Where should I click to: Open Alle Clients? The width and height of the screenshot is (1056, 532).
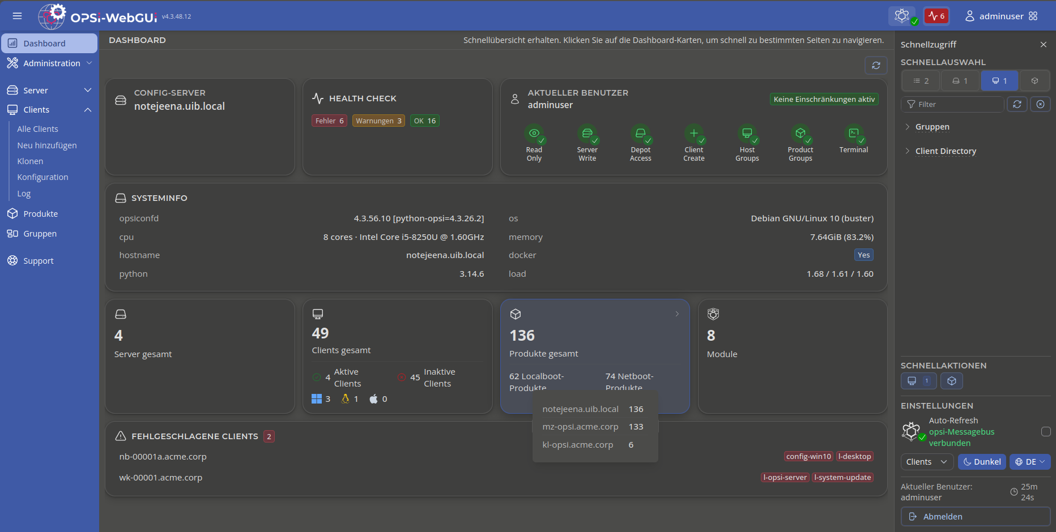coord(37,129)
